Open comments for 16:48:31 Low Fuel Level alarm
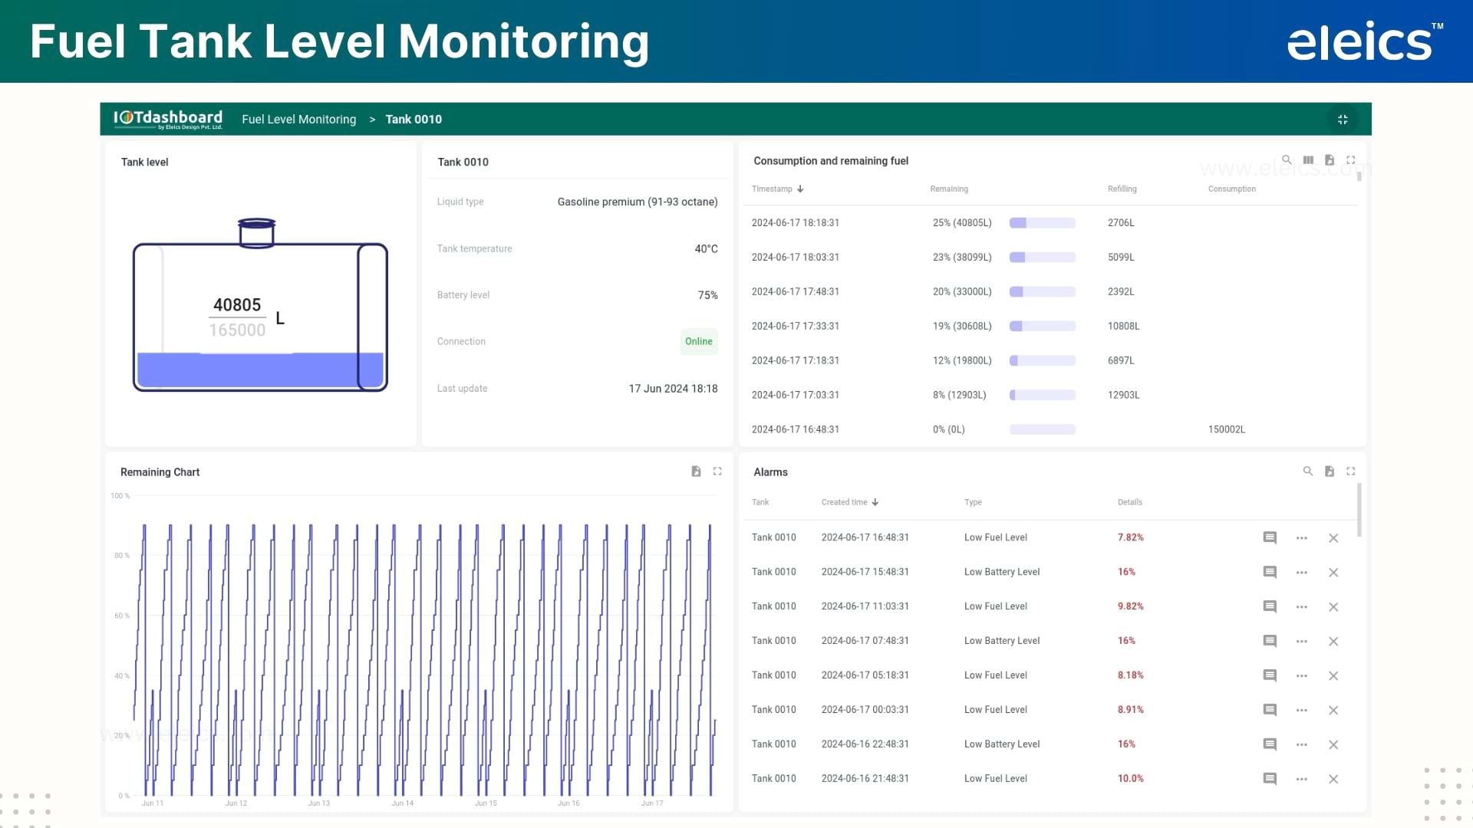Viewport: 1473px width, 828px height. pos(1270,538)
